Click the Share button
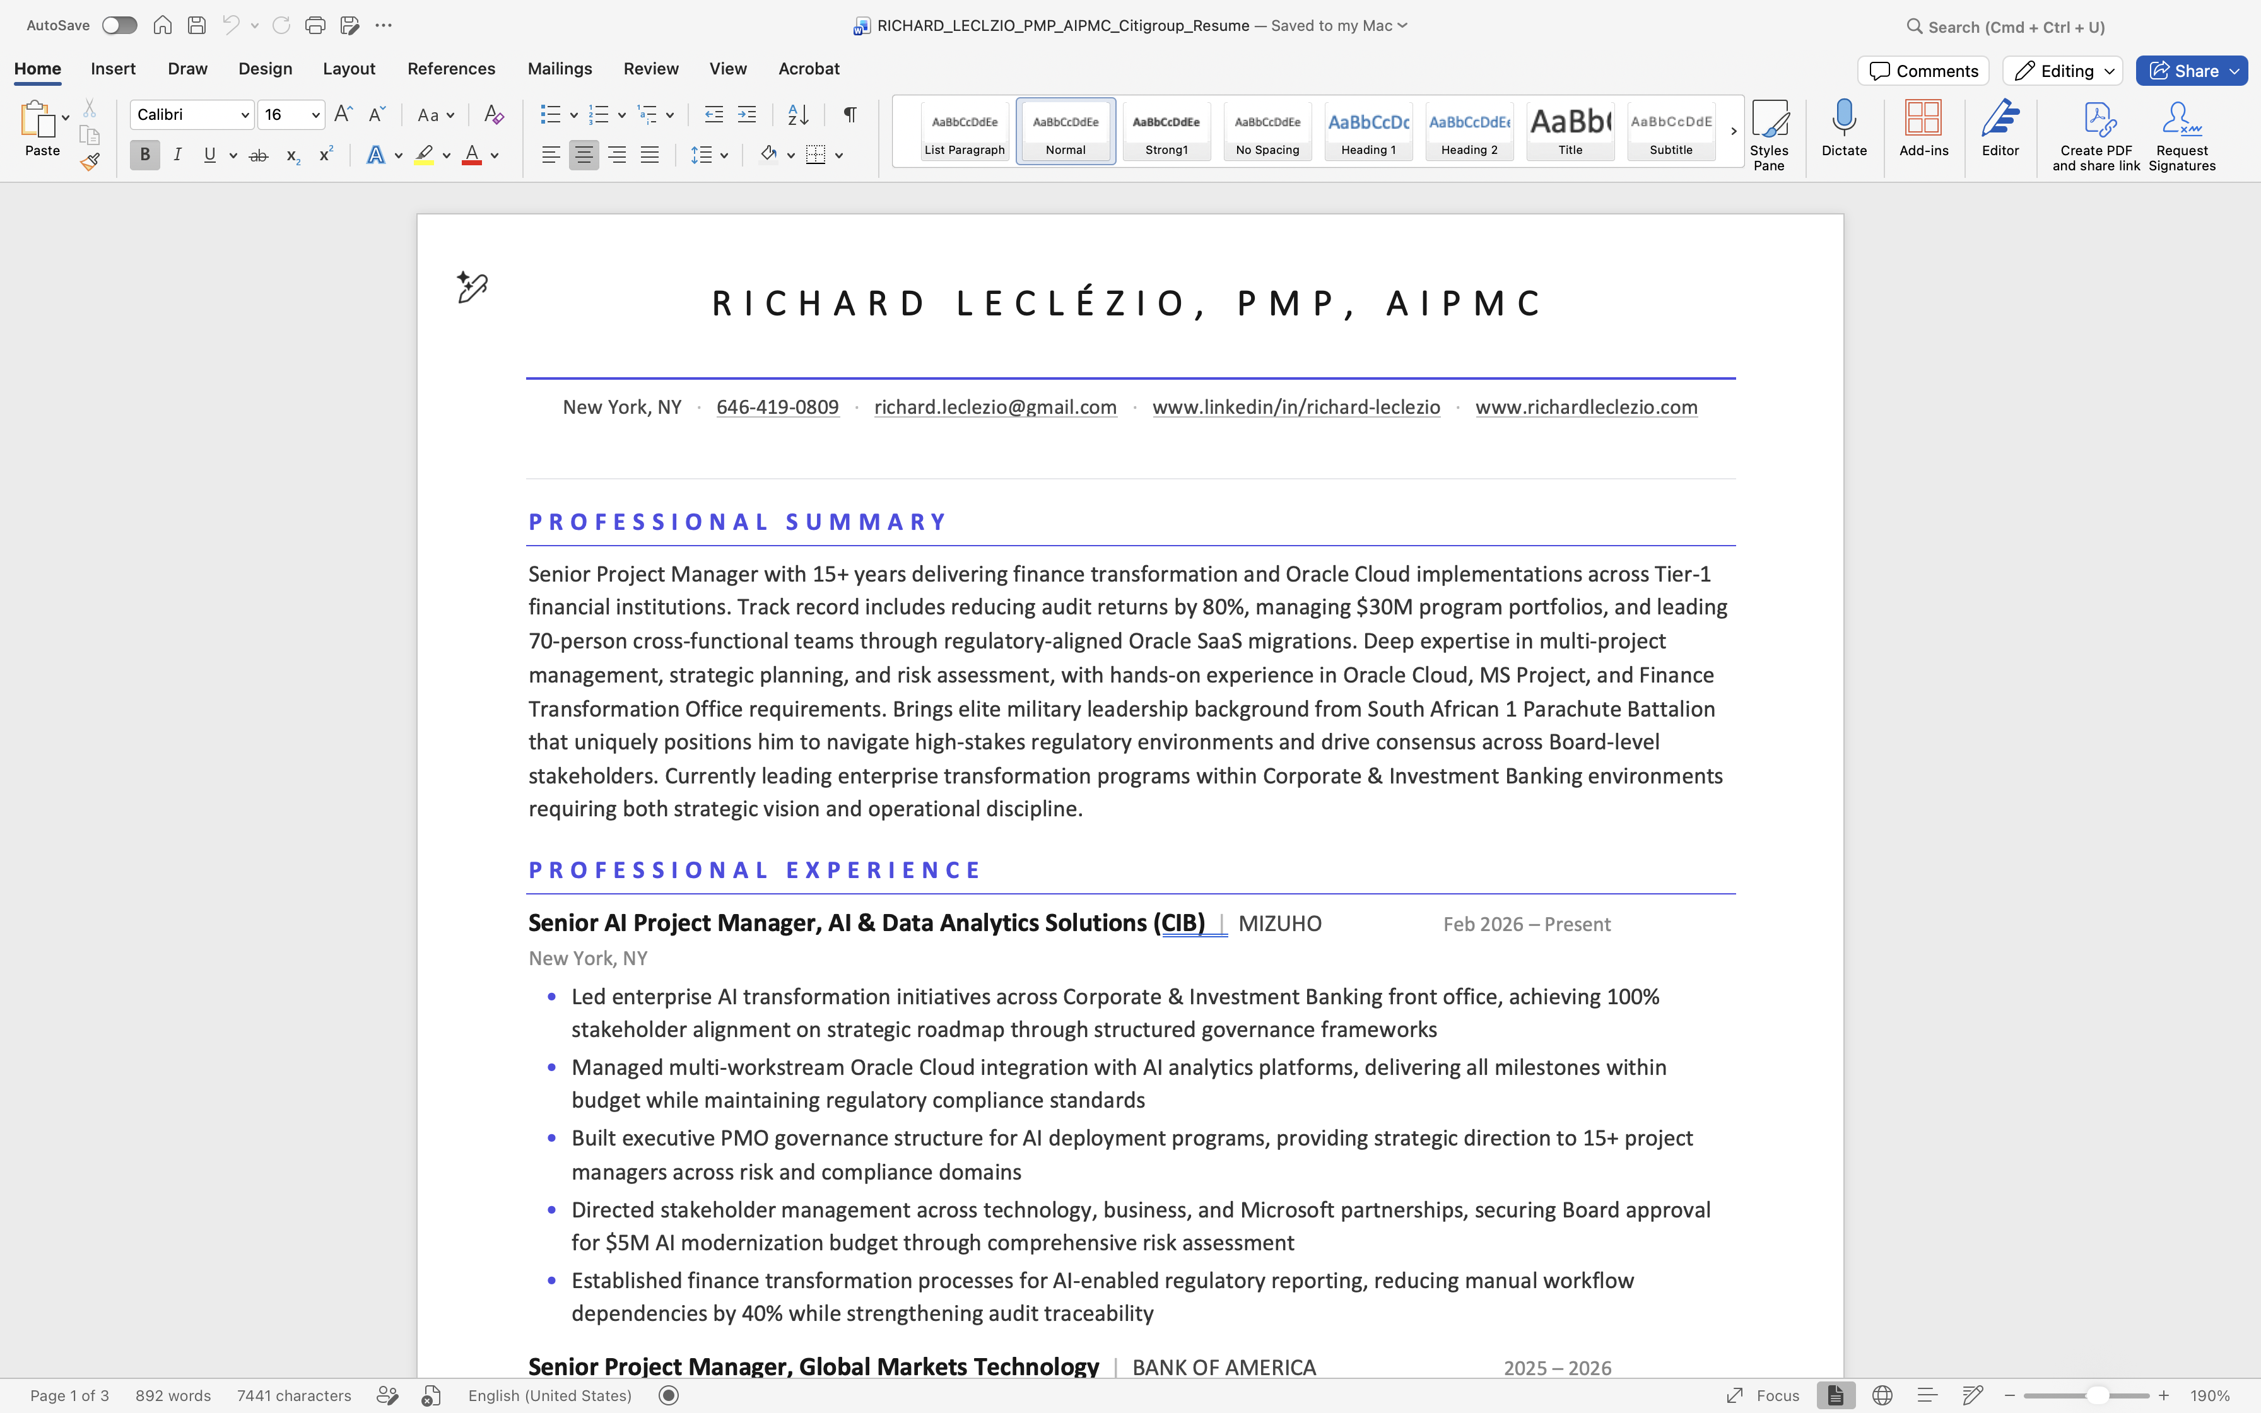This screenshot has height=1413, width=2261. point(2191,71)
